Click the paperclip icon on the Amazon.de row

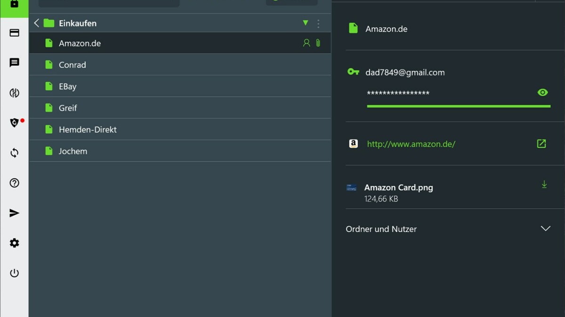coord(318,43)
